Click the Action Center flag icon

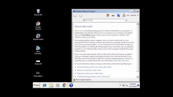coord(138,85)
